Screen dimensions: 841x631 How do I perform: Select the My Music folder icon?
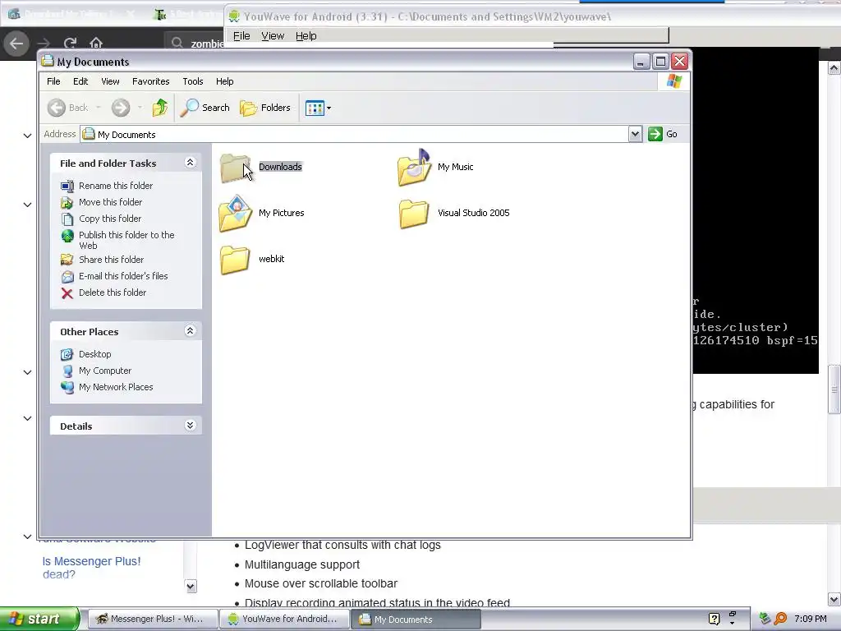click(414, 168)
